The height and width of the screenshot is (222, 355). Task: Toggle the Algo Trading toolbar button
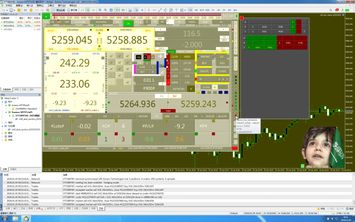(x=59, y=10)
